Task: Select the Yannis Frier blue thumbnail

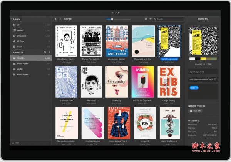Action: pos(66,82)
